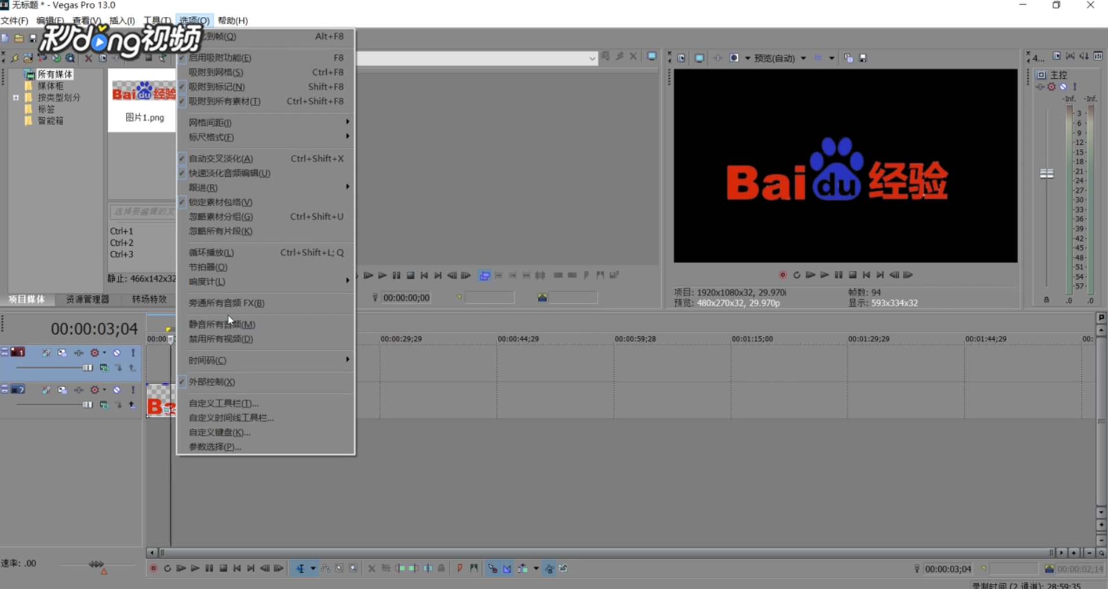Select 智能箱 folder in media tree
The width and height of the screenshot is (1108, 589).
click(50, 121)
